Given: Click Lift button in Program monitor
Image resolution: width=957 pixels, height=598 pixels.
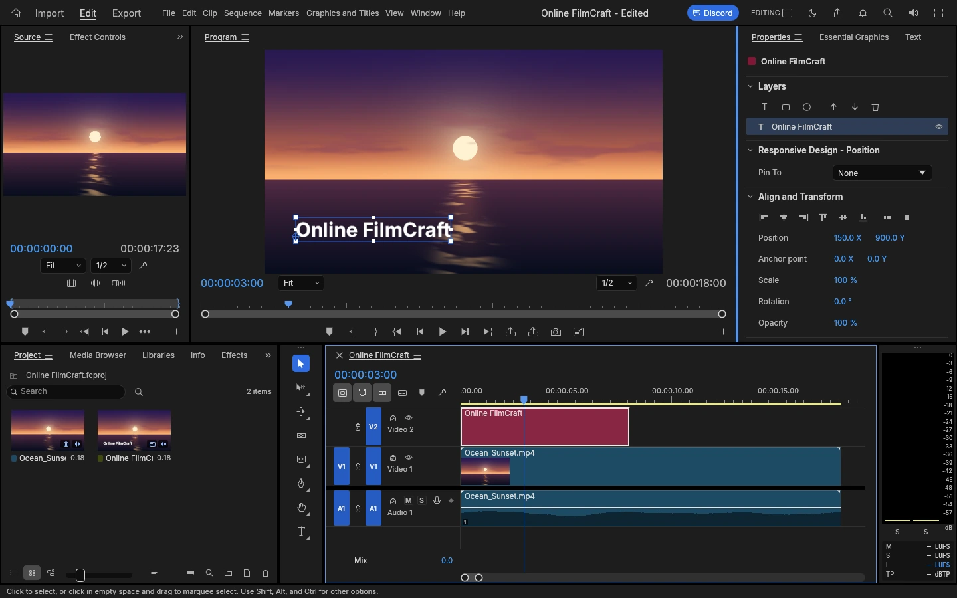Looking at the screenshot, I should 511,332.
